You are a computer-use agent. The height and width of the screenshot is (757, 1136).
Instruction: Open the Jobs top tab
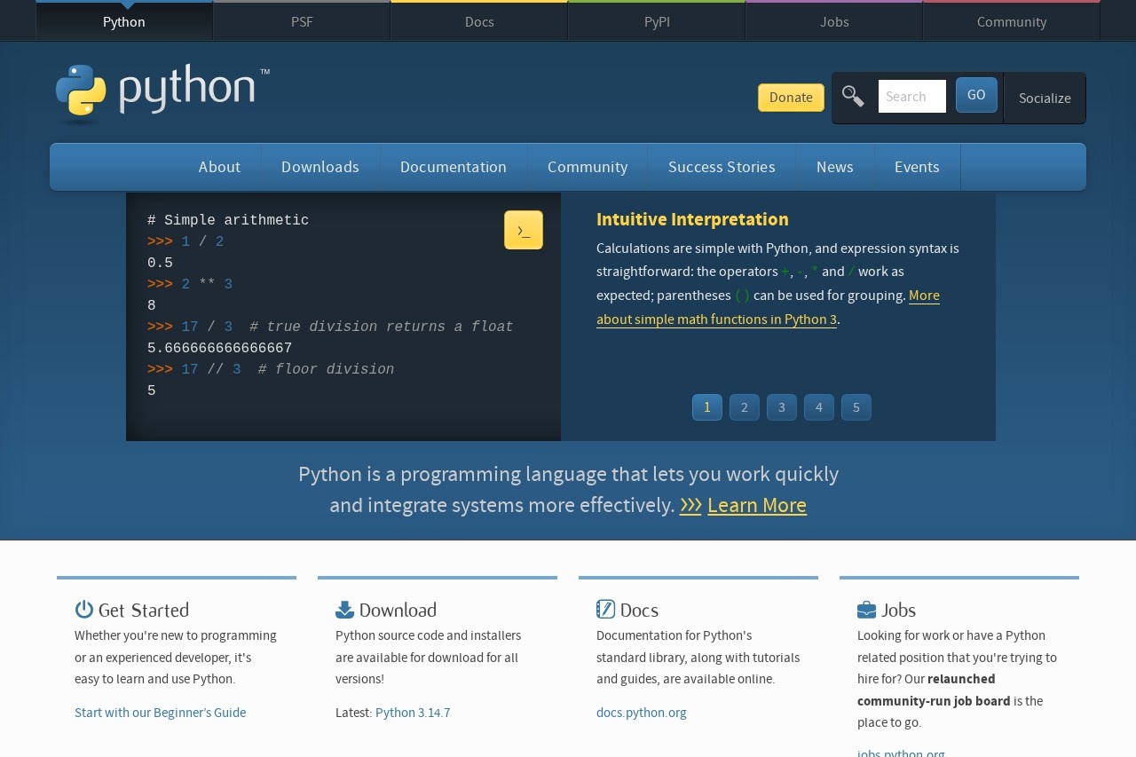[834, 21]
